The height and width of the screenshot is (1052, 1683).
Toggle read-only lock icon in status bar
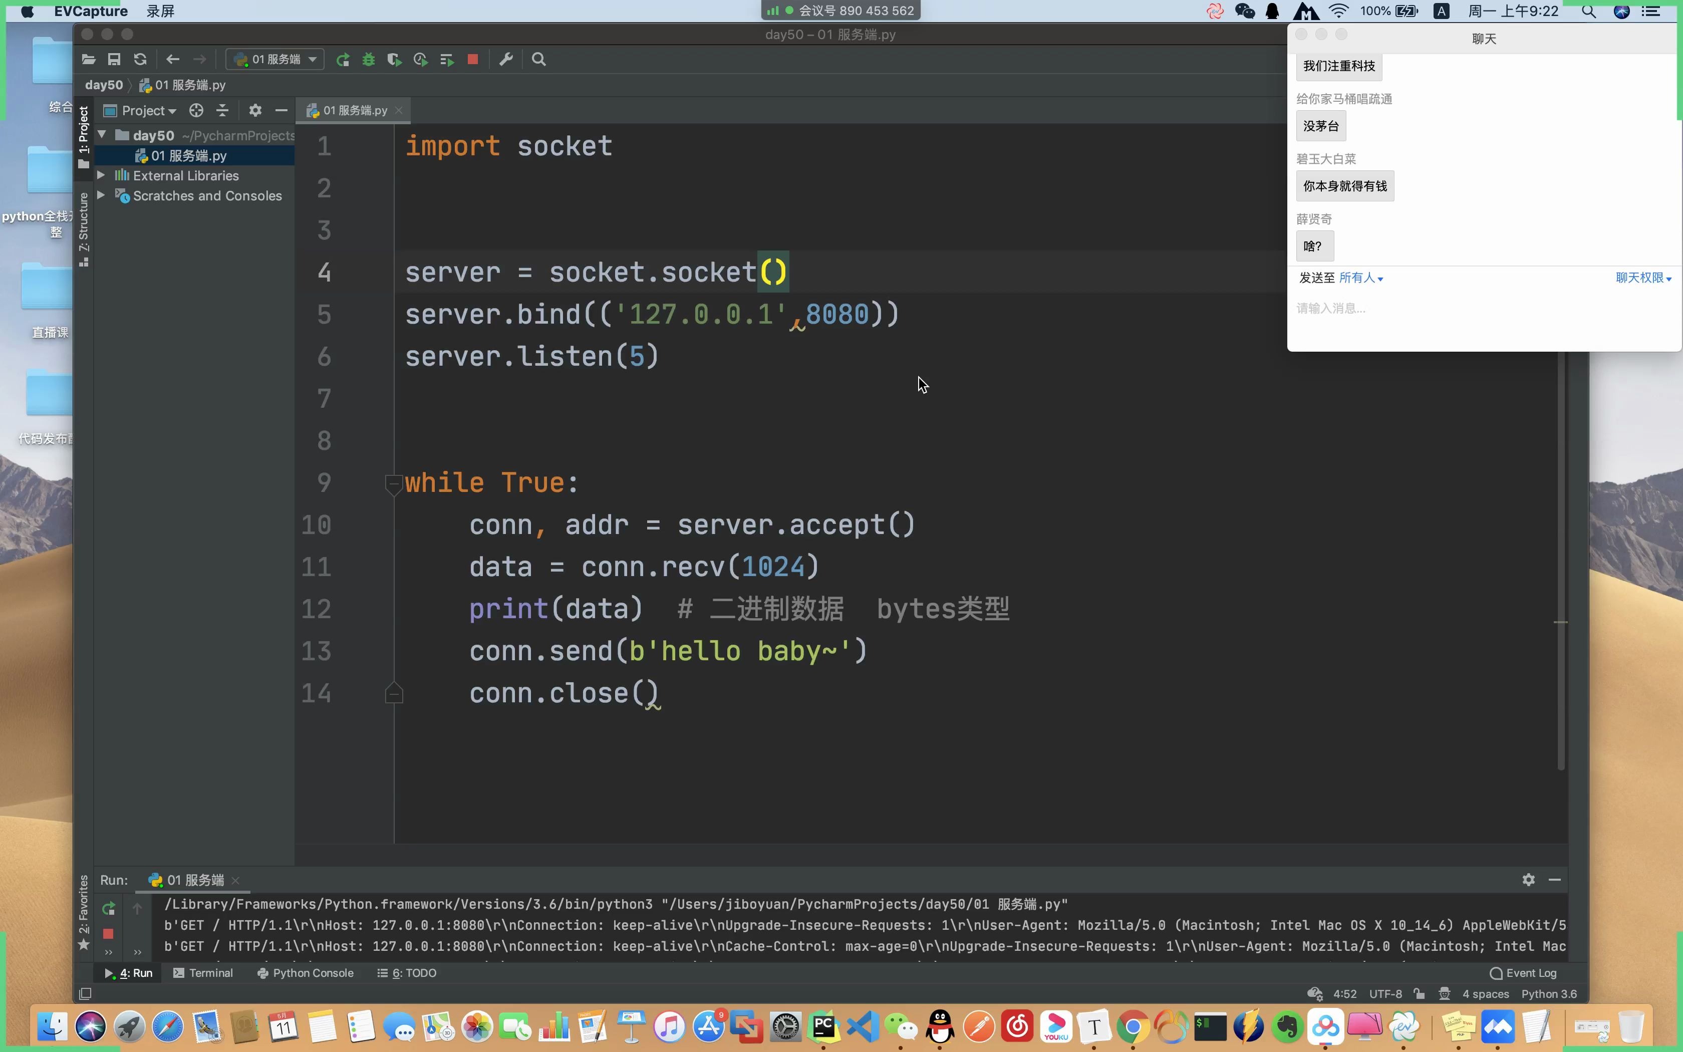(x=1420, y=993)
